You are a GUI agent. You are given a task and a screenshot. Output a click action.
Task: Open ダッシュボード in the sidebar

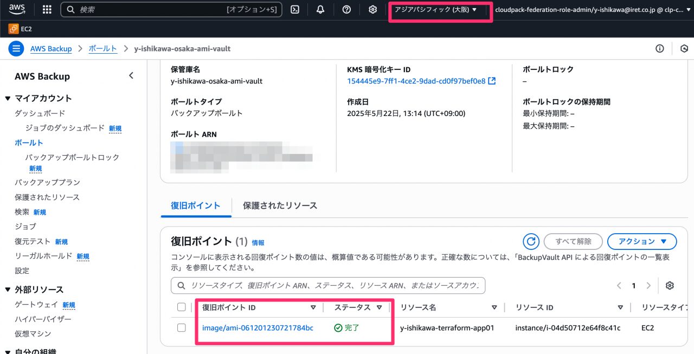[x=40, y=113]
